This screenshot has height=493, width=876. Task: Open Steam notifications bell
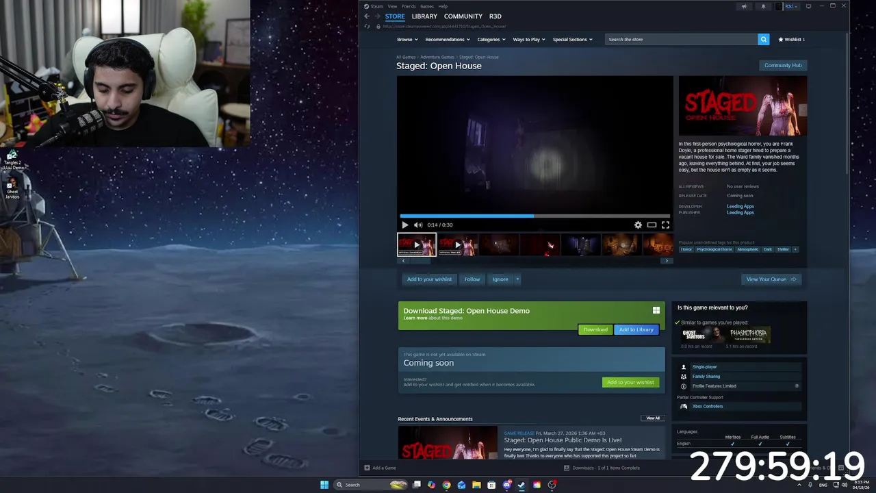763,6
